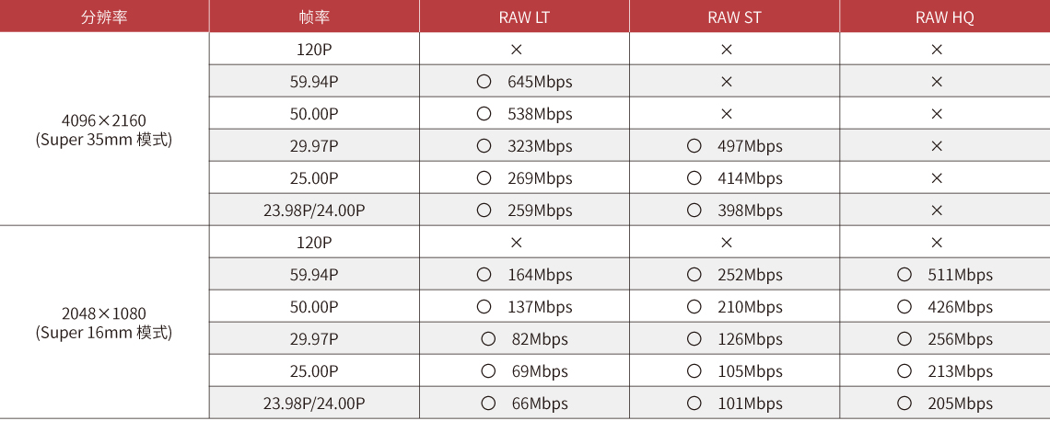Select the RAW LT column header

(x=524, y=17)
